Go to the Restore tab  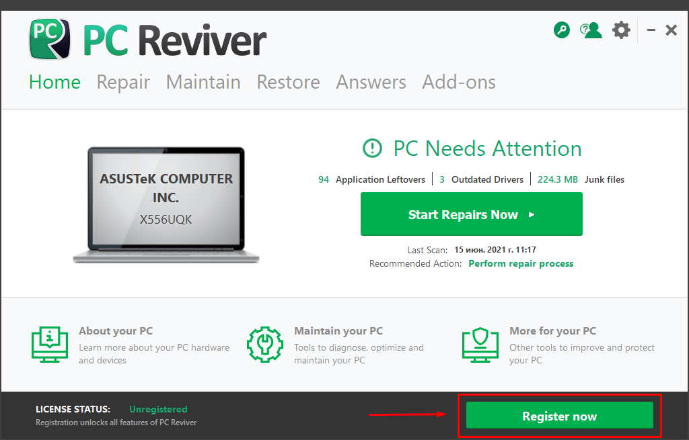(288, 82)
